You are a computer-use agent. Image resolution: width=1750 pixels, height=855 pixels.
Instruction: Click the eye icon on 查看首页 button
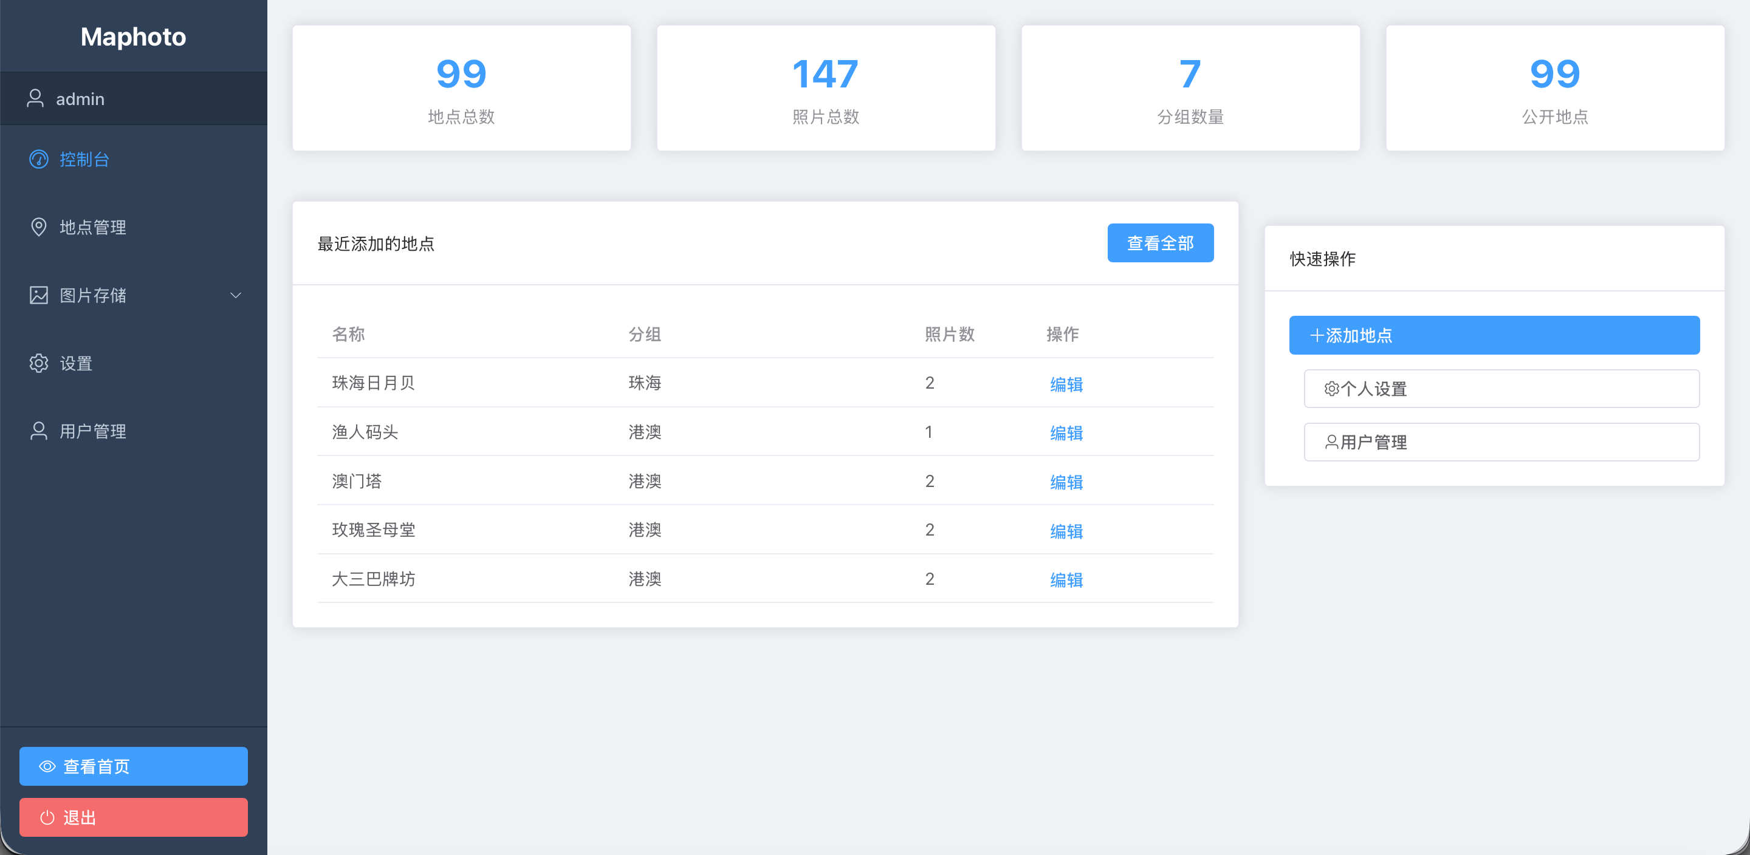tap(47, 766)
